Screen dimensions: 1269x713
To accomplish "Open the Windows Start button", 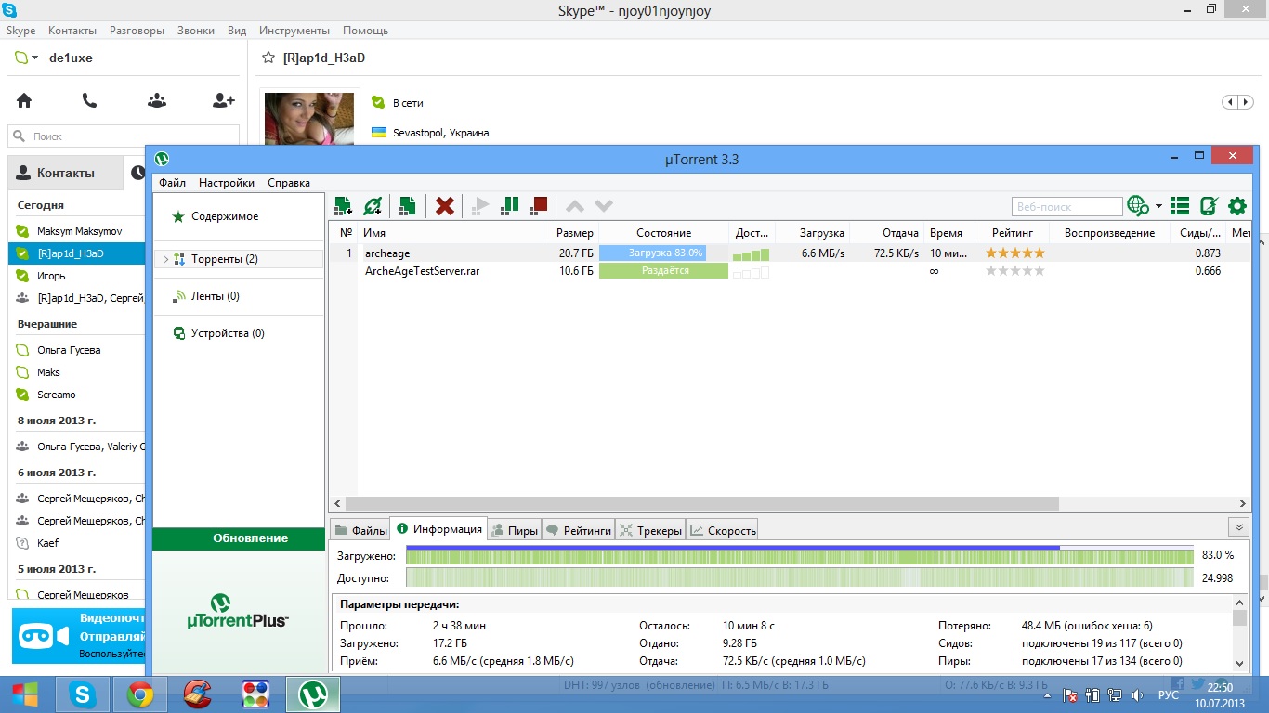I will [x=25, y=694].
